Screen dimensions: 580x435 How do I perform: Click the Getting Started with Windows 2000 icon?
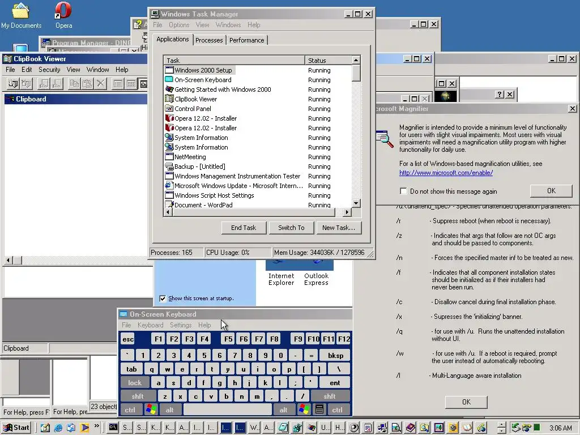pyautogui.click(x=169, y=89)
